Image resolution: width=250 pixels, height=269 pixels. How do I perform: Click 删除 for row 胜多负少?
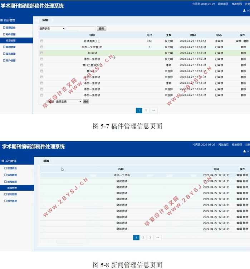pyautogui.click(x=243, y=71)
